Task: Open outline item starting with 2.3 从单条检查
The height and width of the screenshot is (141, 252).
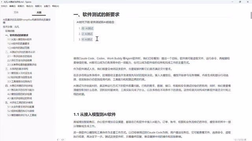Action: 22,65
